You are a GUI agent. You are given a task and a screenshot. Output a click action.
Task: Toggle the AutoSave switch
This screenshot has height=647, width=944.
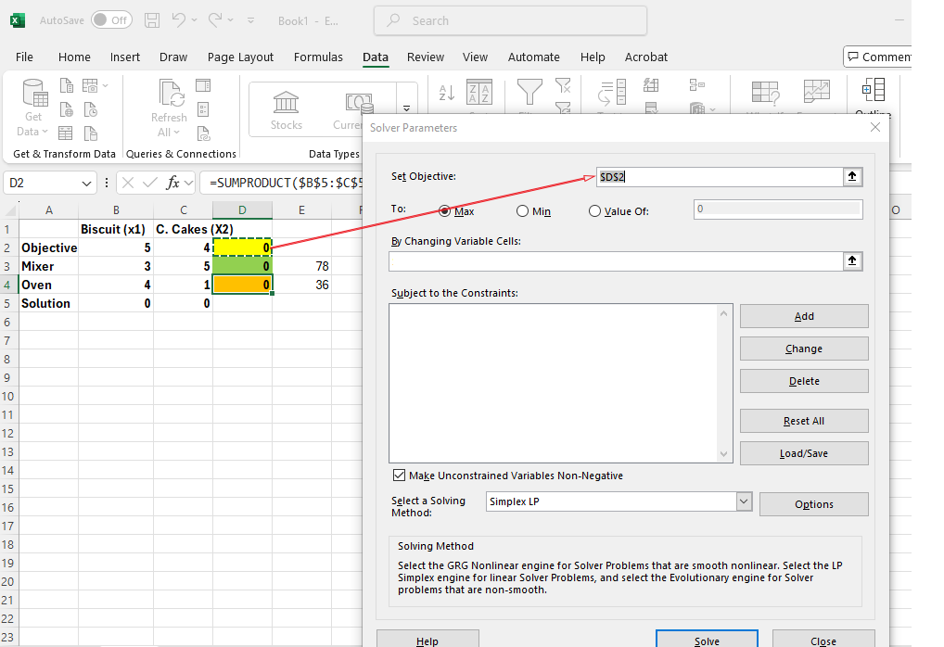[111, 19]
